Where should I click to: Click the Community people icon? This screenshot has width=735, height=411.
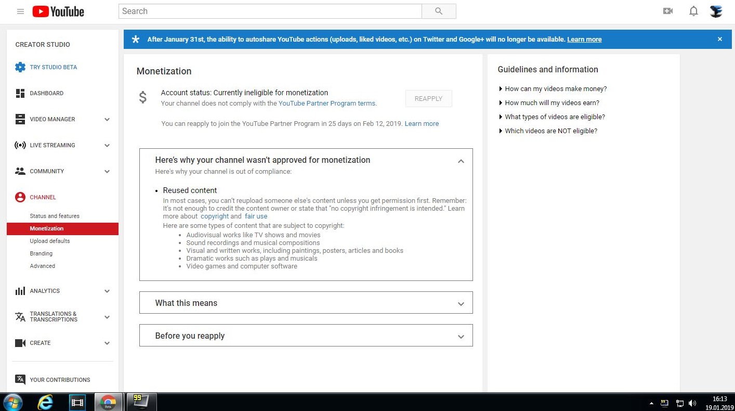[20, 171]
